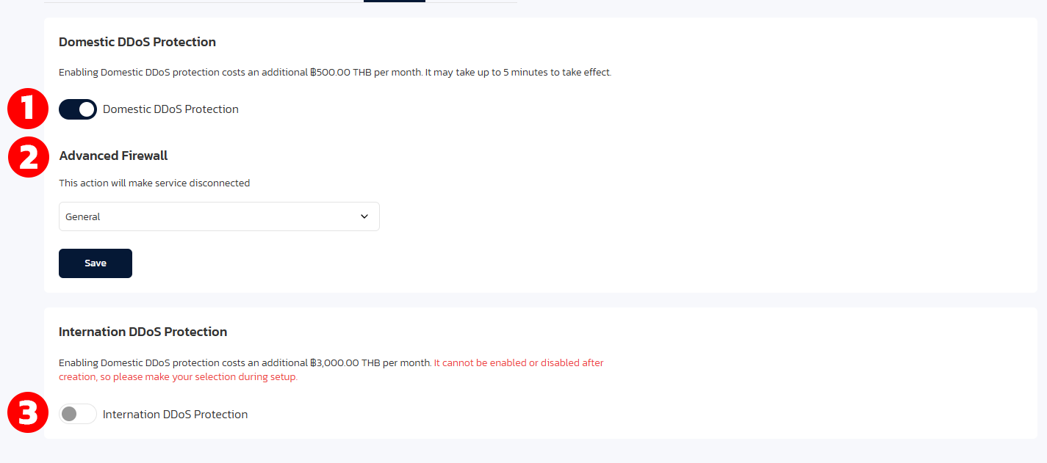Click the red warning text about creation
The width and height of the screenshot is (1047, 463).
pos(331,370)
